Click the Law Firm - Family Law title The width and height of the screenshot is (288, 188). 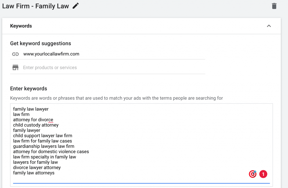(x=35, y=6)
